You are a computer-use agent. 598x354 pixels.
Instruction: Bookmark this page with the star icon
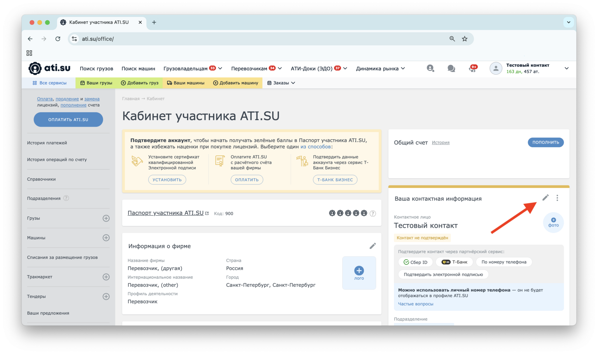coord(465,39)
